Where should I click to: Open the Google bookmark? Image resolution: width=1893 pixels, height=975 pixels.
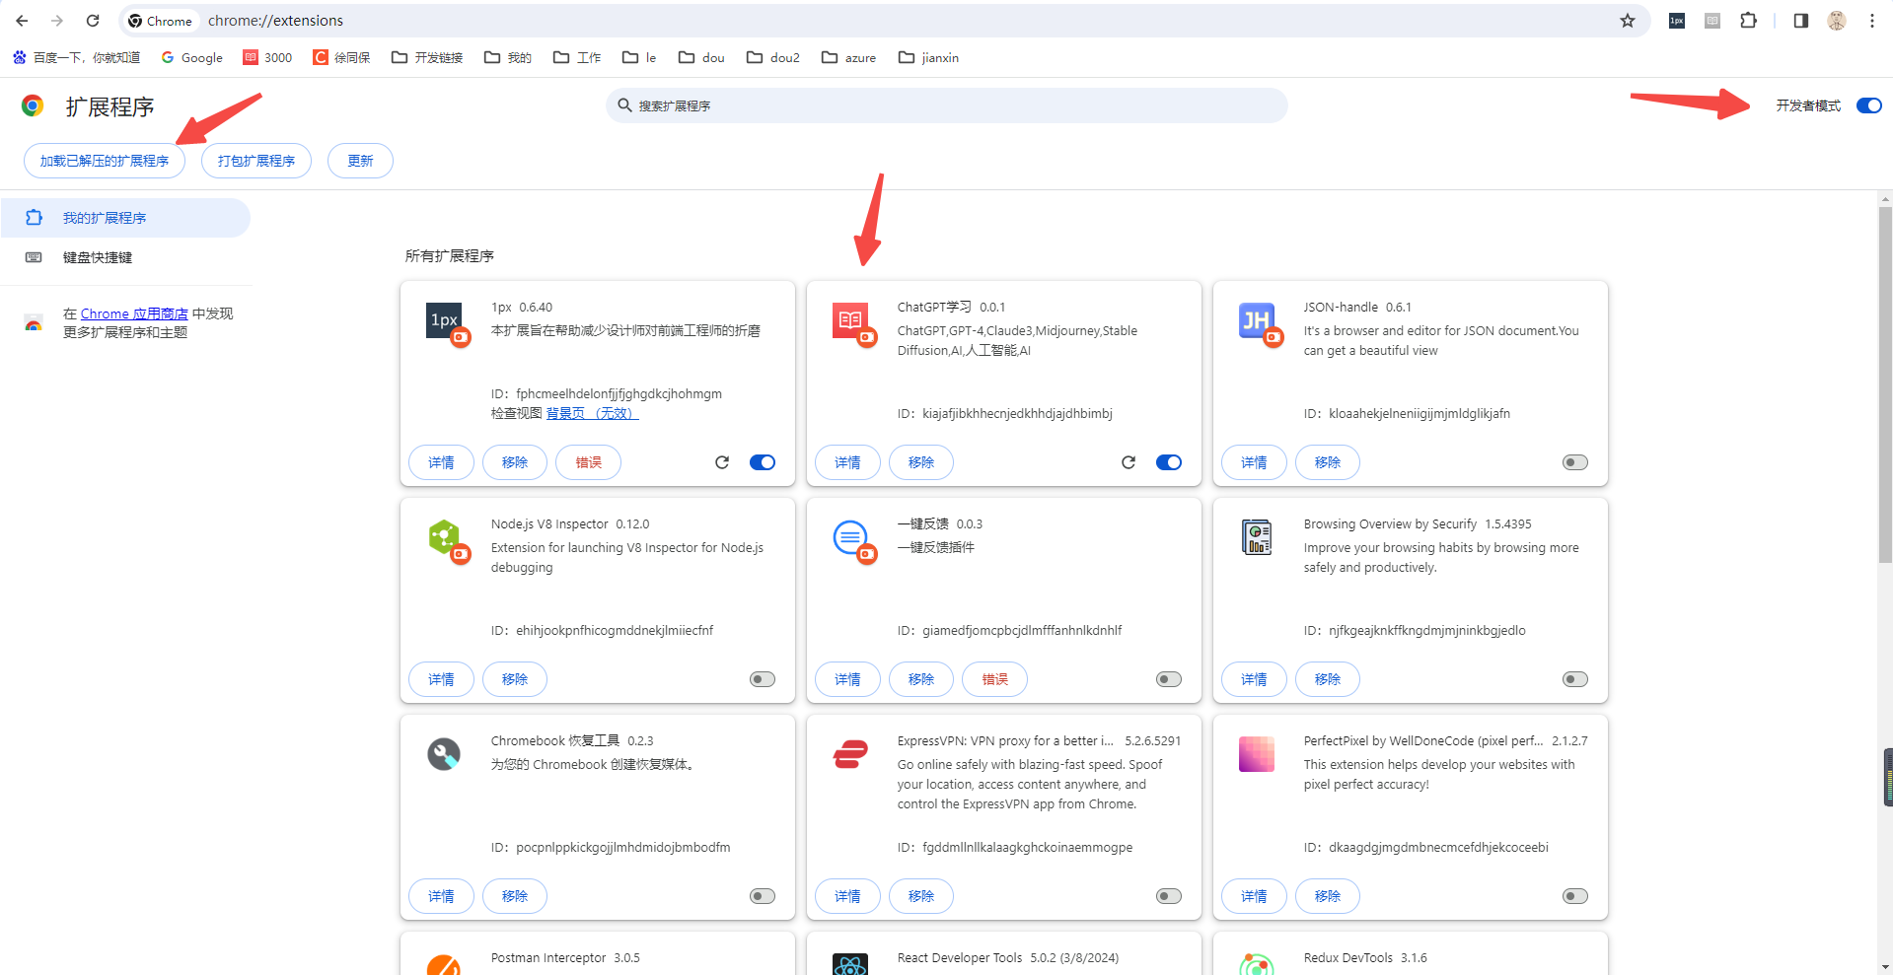point(192,58)
